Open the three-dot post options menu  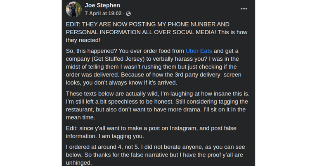[x=244, y=9]
